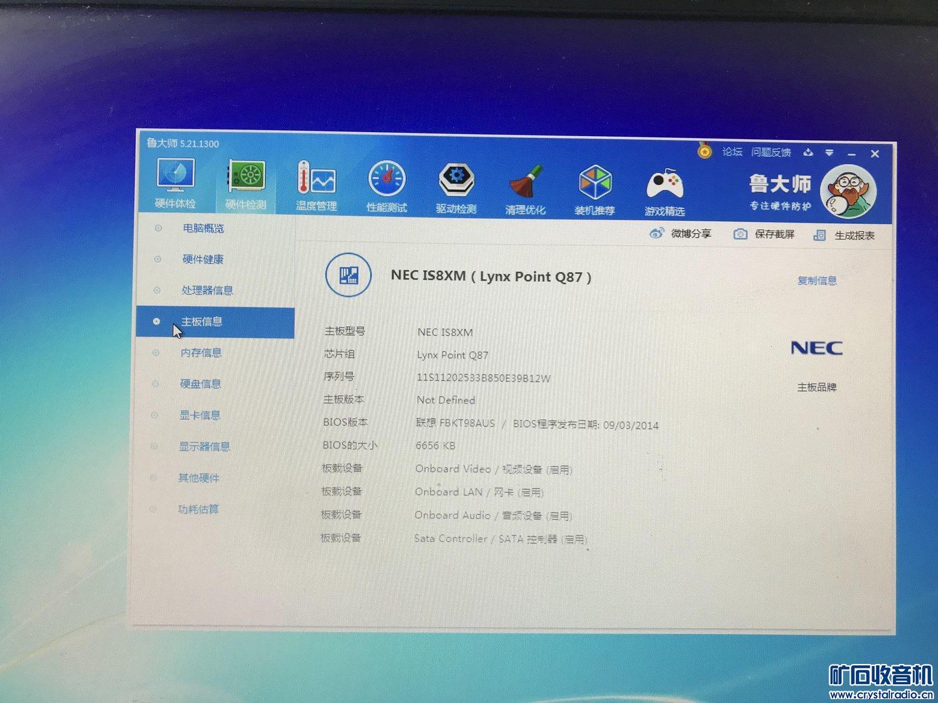Click the NEC brand logo
Image resolution: width=938 pixels, height=703 pixels.
point(817,348)
